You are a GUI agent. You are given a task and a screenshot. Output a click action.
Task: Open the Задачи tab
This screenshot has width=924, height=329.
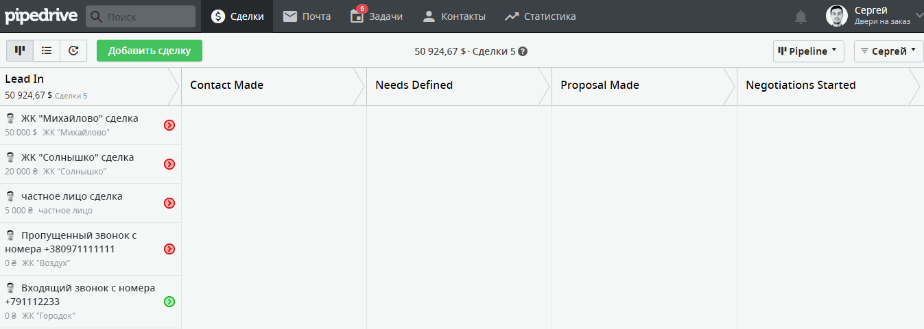[x=376, y=16]
